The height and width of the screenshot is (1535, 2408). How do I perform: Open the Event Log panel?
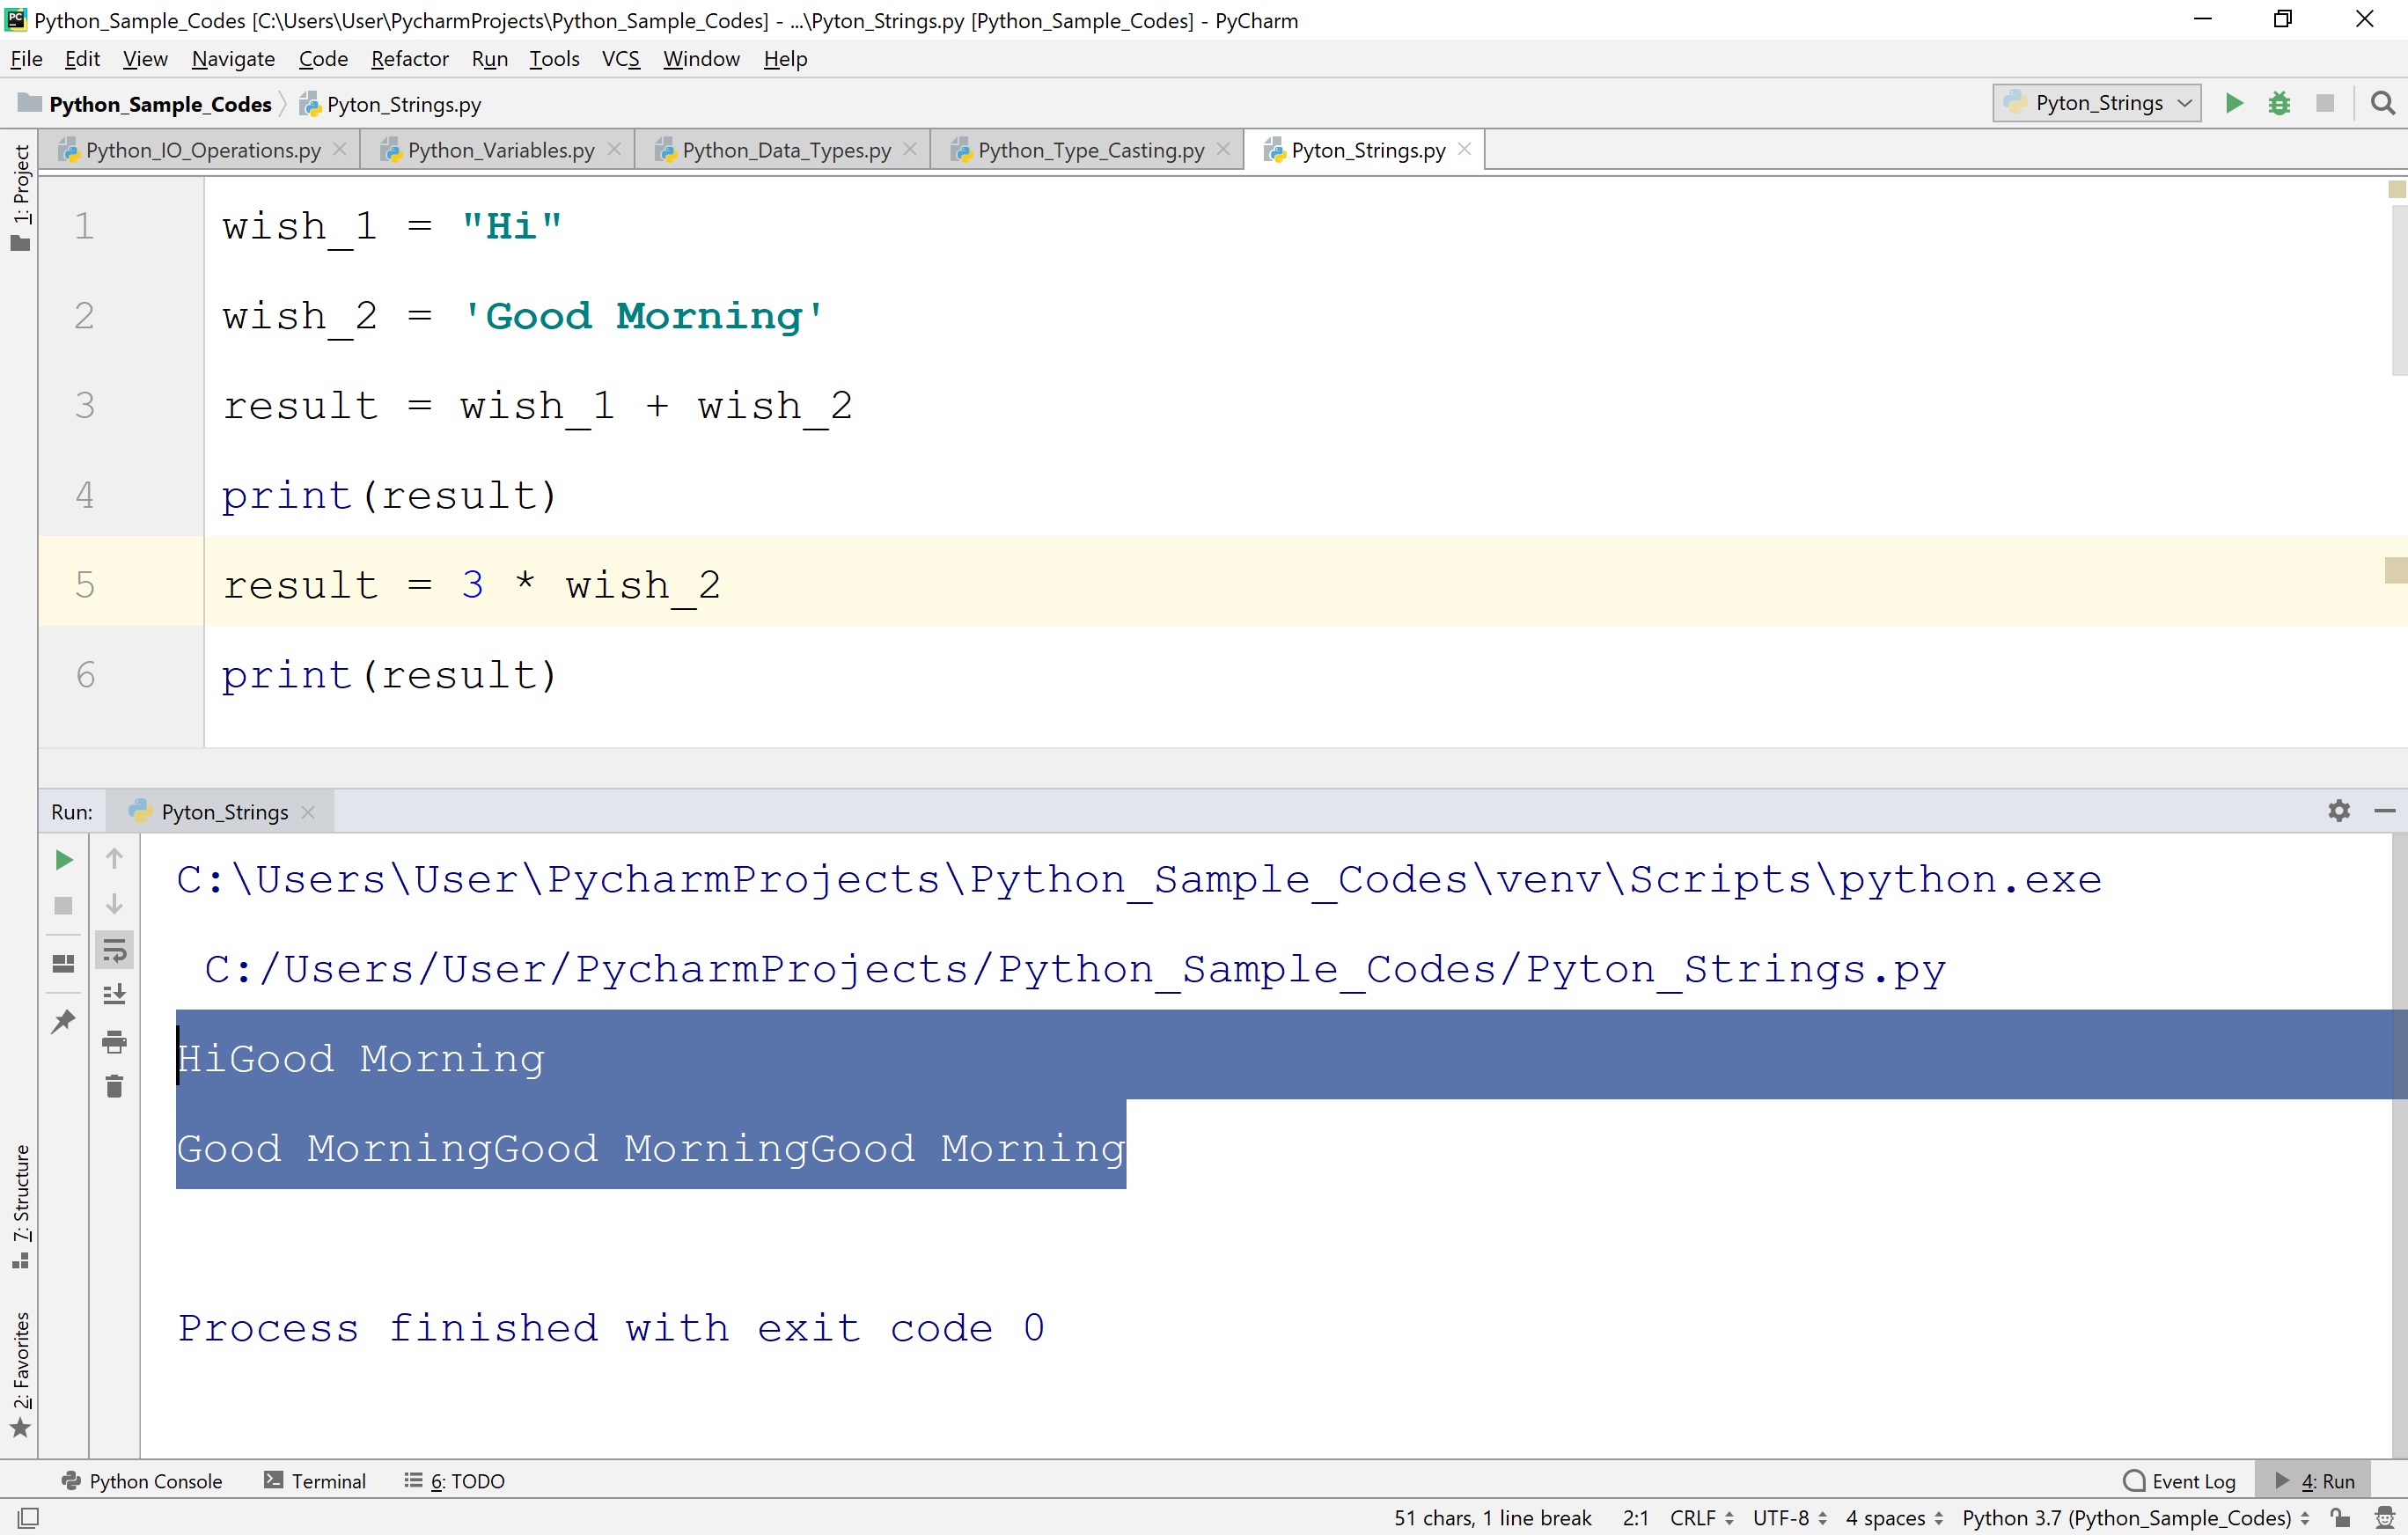pyautogui.click(x=2178, y=1480)
